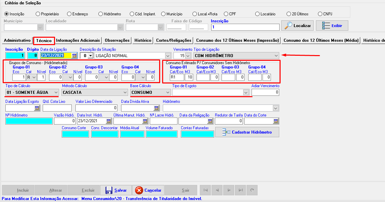Open calendar for Data Inst. Hidrô.
This screenshot has width=385, height=202.
tap(108, 121)
